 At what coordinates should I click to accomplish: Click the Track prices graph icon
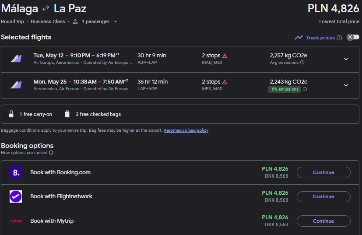pyautogui.click(x=299, y=37)
